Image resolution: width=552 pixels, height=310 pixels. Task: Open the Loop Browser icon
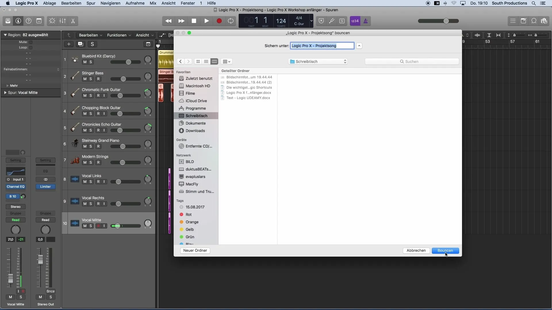pos(534,21)
